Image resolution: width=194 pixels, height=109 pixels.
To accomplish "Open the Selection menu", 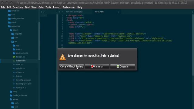I will point(18,7).
